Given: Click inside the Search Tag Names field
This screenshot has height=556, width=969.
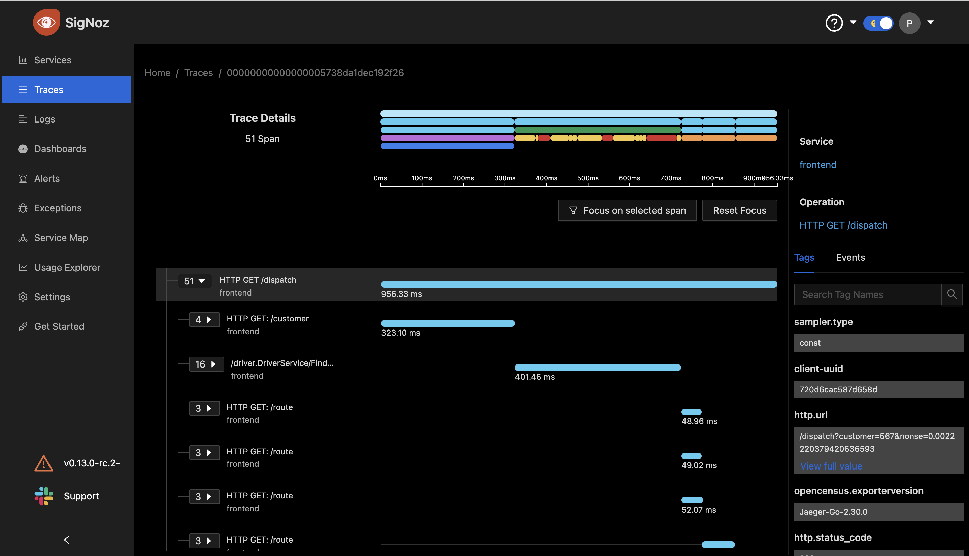Looking at the screenshot, I should tap(867, 294).
